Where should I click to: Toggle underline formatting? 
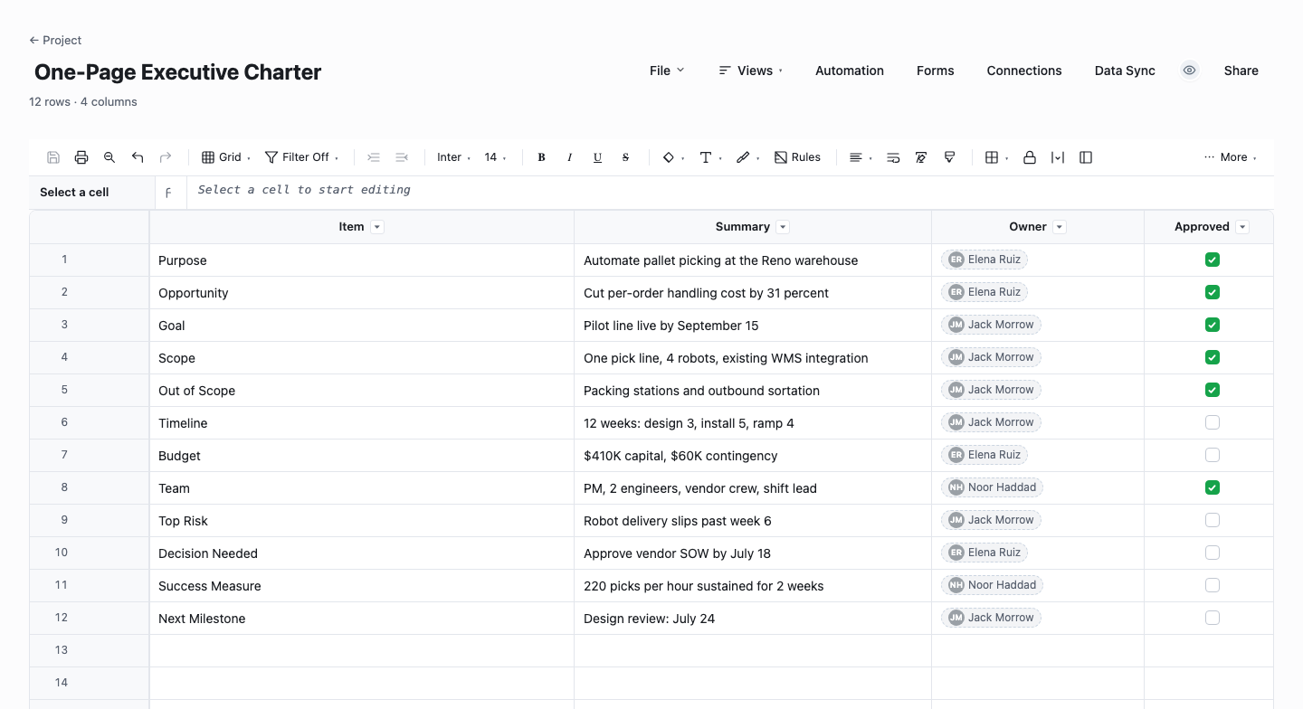[597, 157]
